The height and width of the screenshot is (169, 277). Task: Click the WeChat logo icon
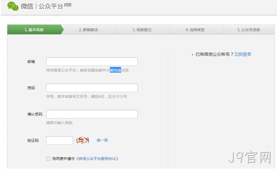[x=13, y=6]
